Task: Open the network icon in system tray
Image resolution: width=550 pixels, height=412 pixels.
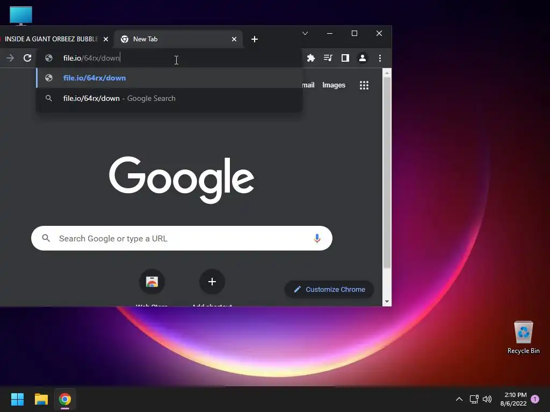Action: [x=474, y=399]
